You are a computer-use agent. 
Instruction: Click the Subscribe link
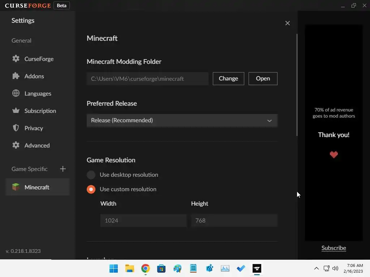(x=334, y=248)
